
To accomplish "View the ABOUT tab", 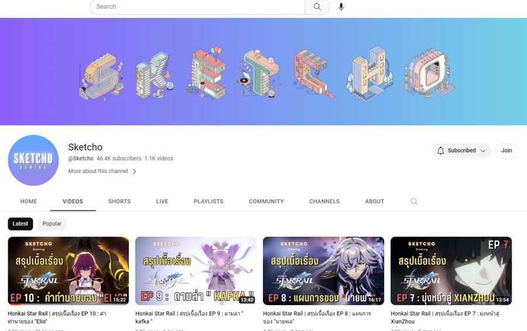I will [x=374, y=202].
